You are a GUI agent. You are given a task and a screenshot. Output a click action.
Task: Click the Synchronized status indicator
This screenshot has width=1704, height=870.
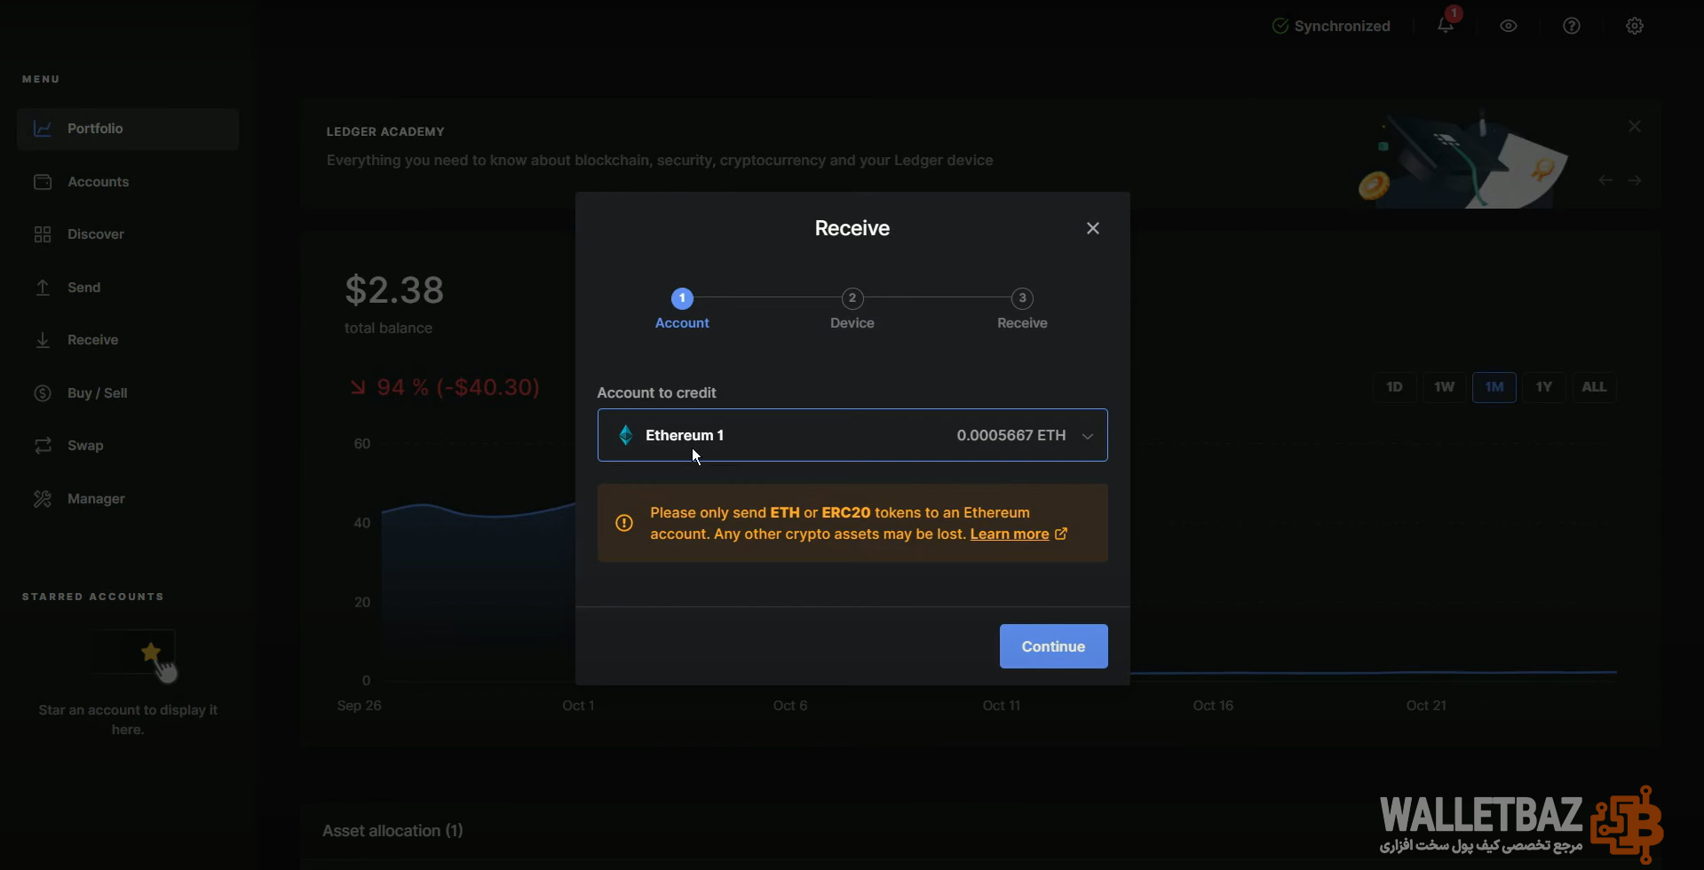coord(1331,26)
